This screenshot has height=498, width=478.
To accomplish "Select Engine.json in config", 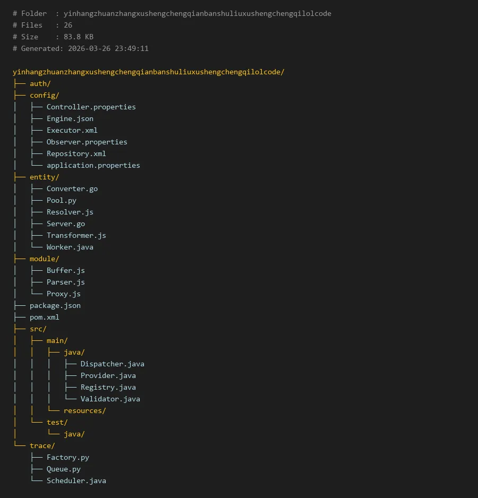I will pyautogui.click(x=70, y=118).
